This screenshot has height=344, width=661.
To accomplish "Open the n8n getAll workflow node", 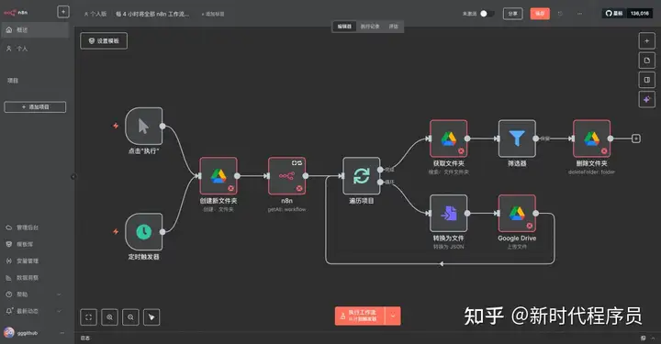I will [x=286, y=175].
